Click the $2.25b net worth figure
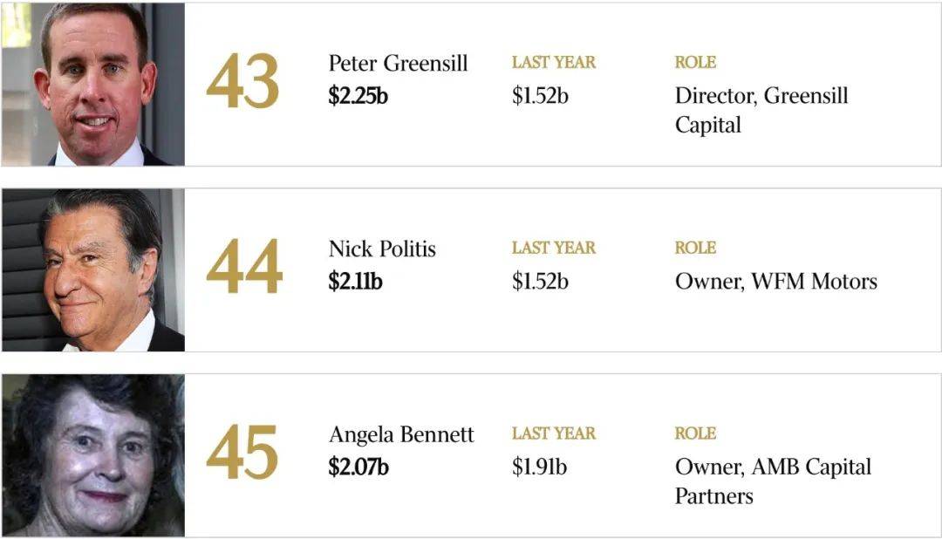The height and width of the screenshot is (539, 942). (x=358, y=96)
